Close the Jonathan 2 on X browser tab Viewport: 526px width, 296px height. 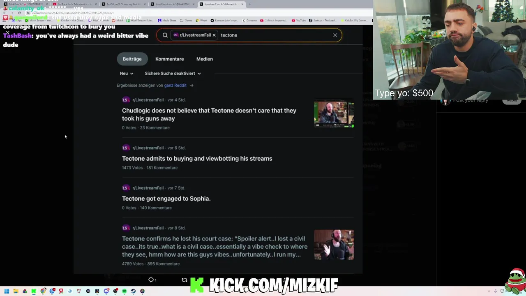pos(242,4)
